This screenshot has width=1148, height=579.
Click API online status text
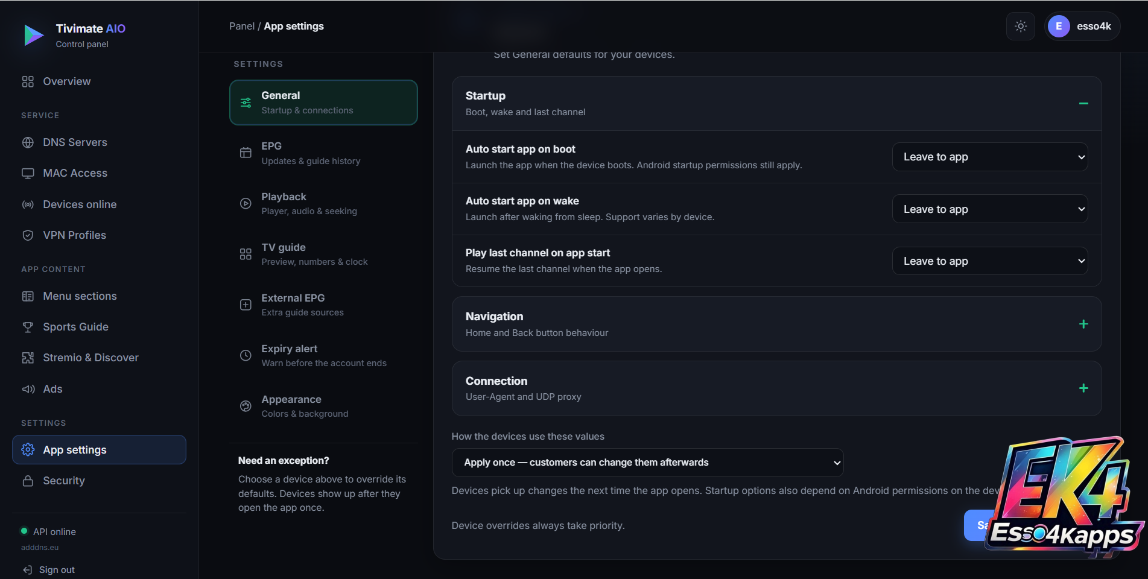coord(54,531)
